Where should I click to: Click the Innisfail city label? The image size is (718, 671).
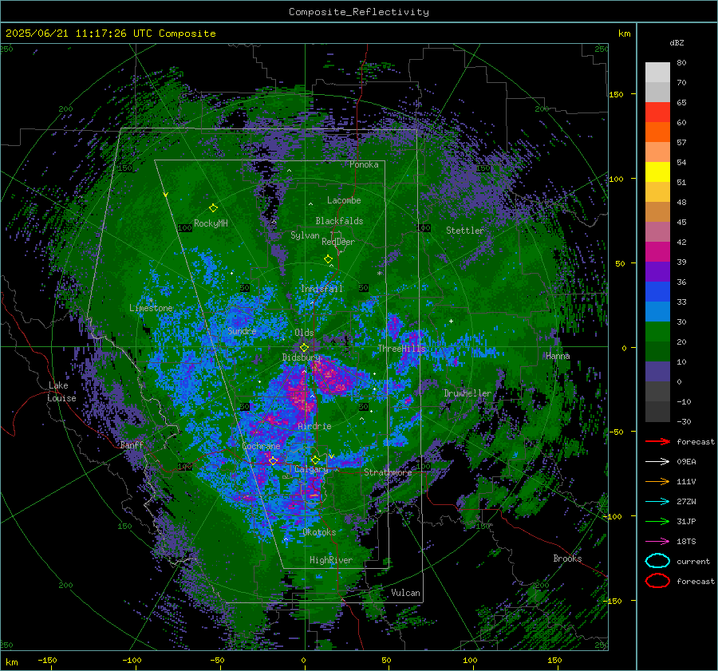pyautogui.click(x=322, y=289)
